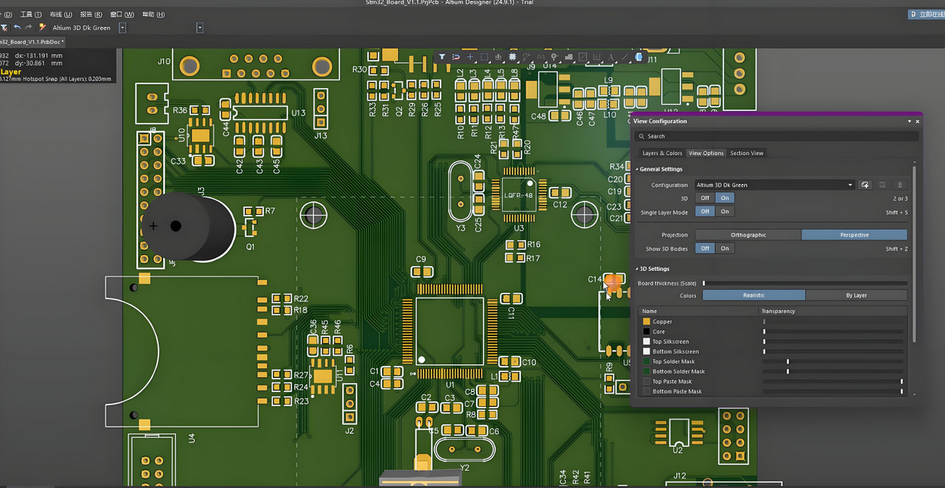This screenshot has height=488, width=945.
Task: Select the Place Via icon
Action: click(554, 57)
